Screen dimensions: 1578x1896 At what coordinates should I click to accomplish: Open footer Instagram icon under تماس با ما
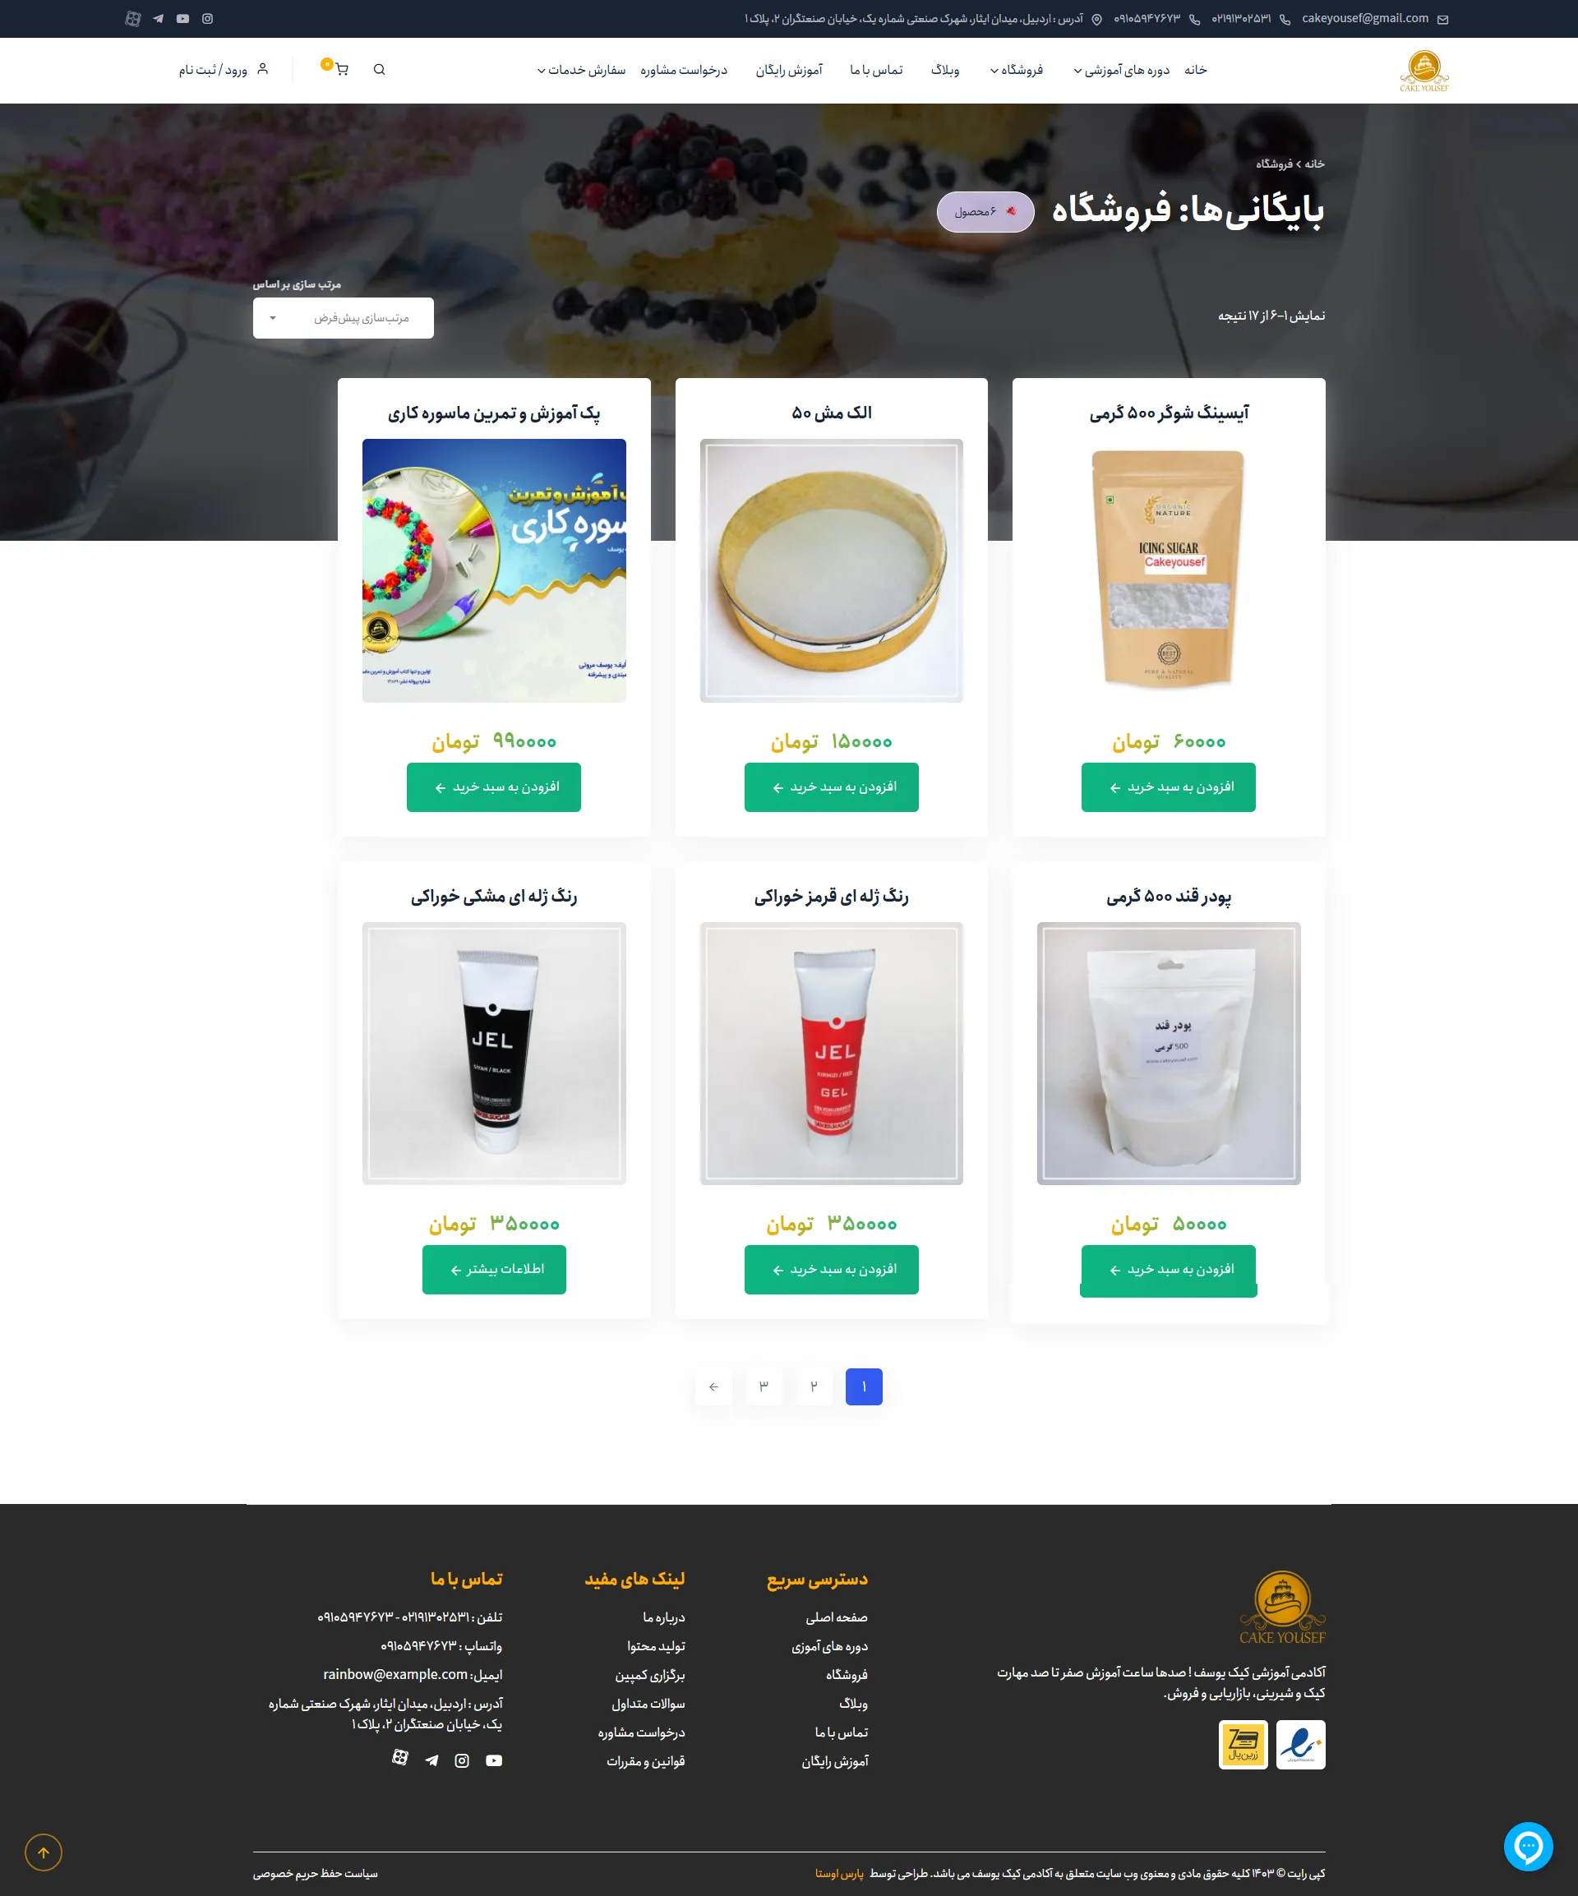(461, 1760)
